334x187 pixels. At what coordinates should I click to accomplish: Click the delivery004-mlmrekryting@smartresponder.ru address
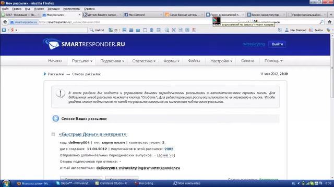[x=138, y=168]
